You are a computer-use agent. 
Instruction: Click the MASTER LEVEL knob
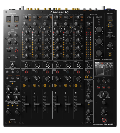coord(89,24)
